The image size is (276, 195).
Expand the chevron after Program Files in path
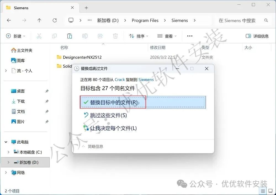click(x=165, y=20)
